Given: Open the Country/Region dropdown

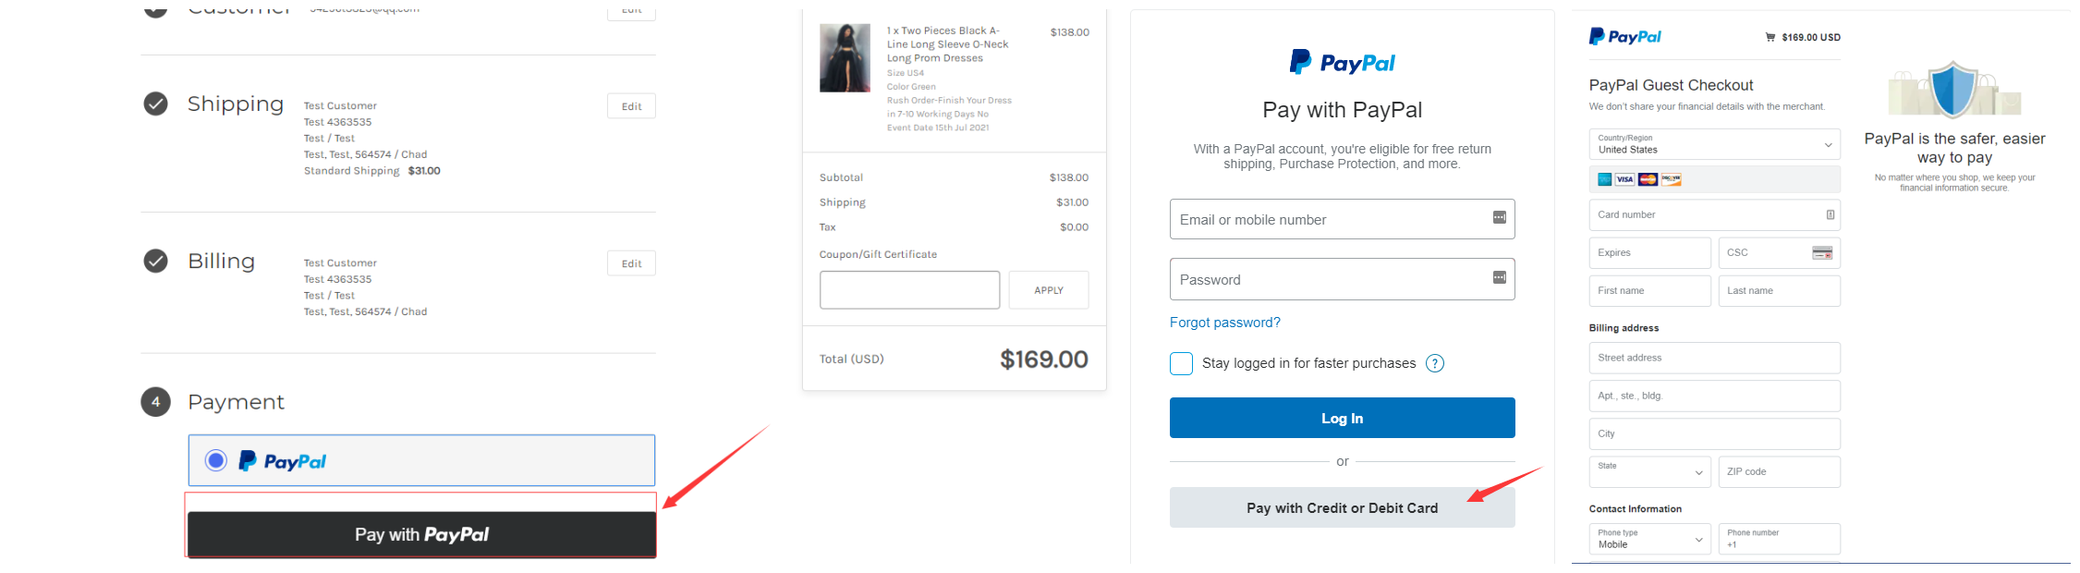Looking at the screenshot, I should pyautogui.click(x=1714, y=144).
